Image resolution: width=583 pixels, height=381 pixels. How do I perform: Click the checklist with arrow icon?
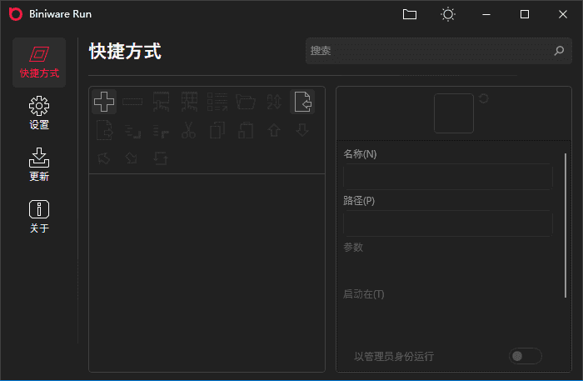click(217, 102)
